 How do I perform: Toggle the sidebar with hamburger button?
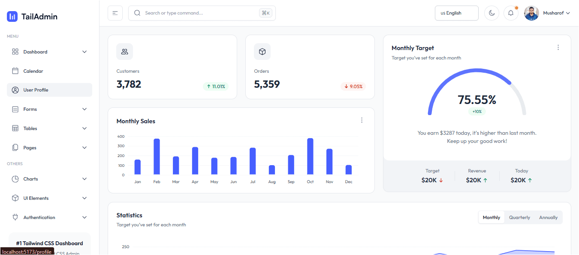tap(115, 13)
